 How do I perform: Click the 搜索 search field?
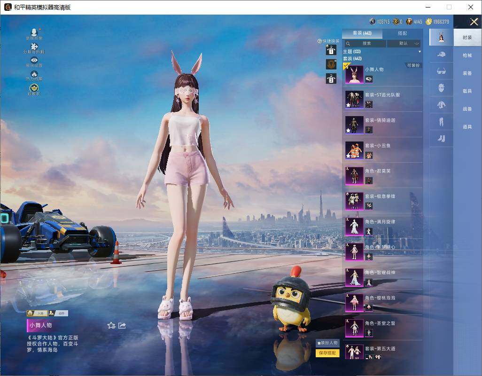[x=365, y=43]
